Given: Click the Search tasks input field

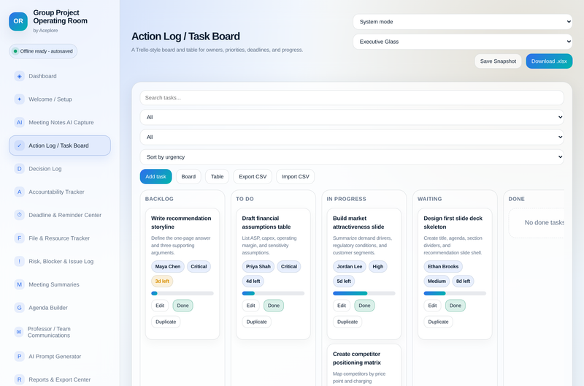Looking at the screenshot, I should [352, 98].
